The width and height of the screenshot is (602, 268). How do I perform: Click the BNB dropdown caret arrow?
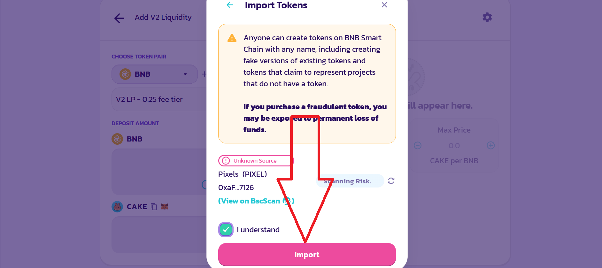[x=185, y=74]
